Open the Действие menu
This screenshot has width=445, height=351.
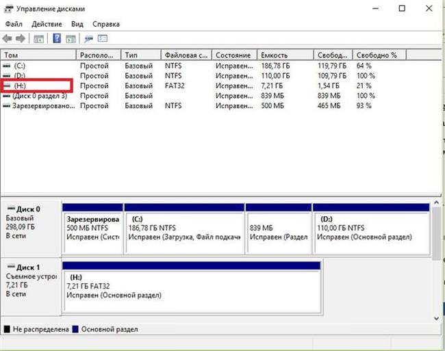point(47,24)
